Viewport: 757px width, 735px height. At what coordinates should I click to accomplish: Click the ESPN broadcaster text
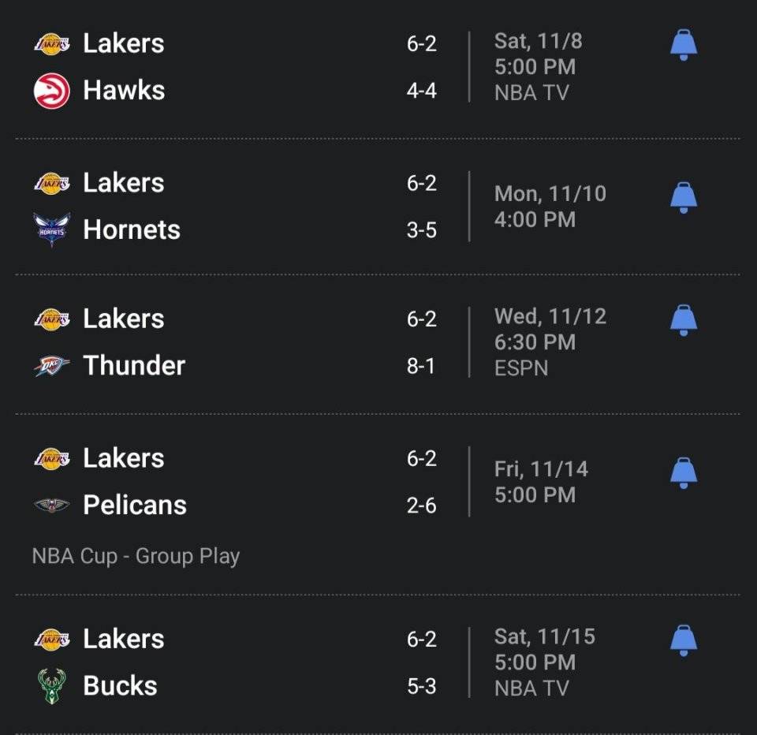521,367
